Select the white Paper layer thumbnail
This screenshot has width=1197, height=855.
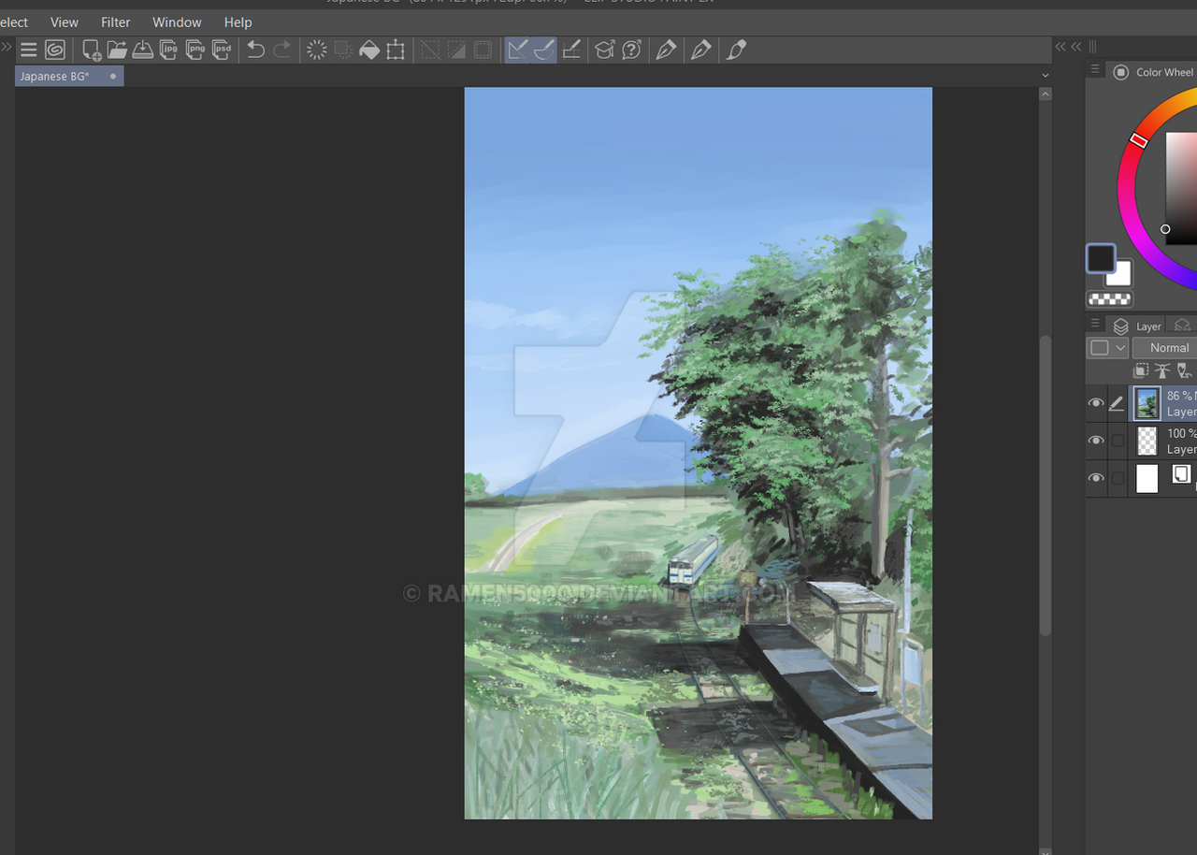pos(1147,479)
